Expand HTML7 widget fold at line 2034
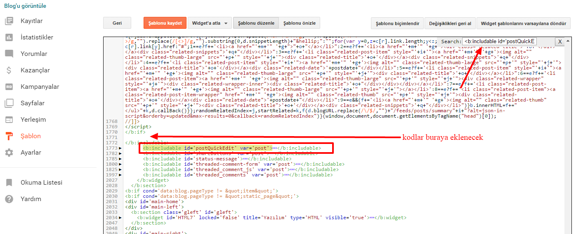The height and width of the screenshot is (234, 583). click(x=120, y=218)
